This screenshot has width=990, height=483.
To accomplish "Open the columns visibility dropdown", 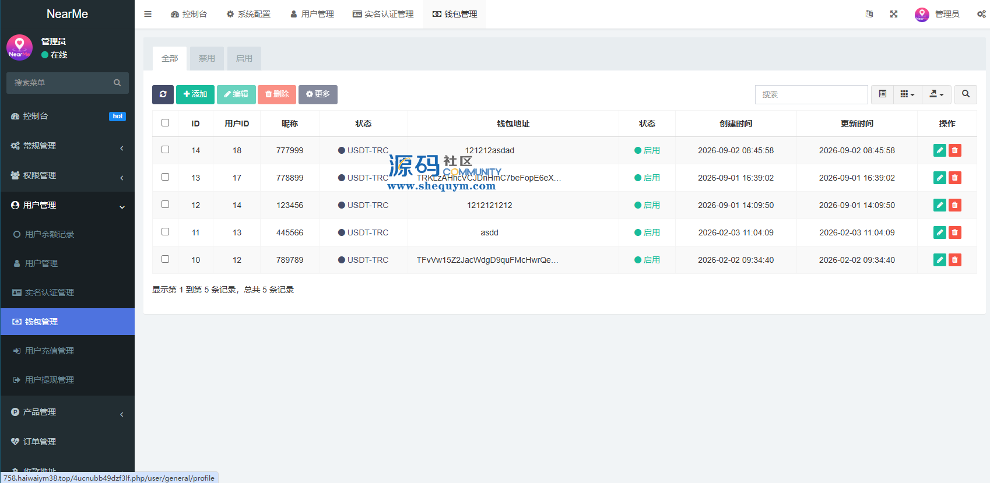I will click(x=908, y=94).
